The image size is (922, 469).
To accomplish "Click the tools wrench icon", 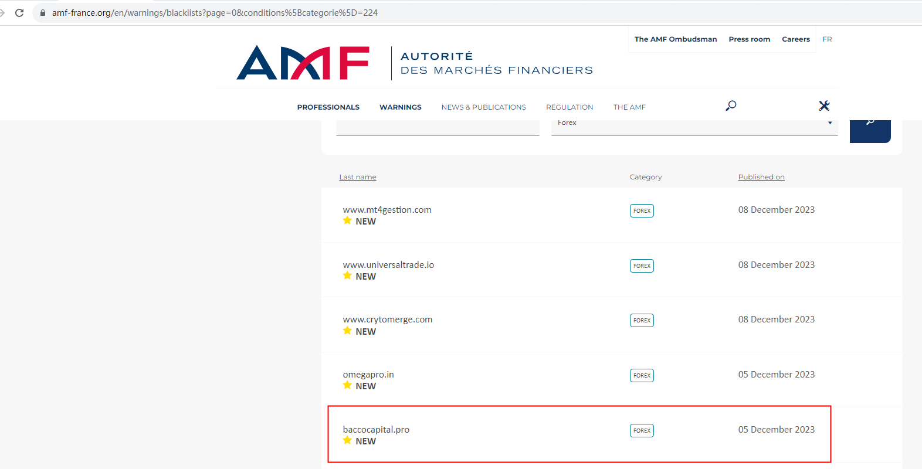I will tap(824, 106).
